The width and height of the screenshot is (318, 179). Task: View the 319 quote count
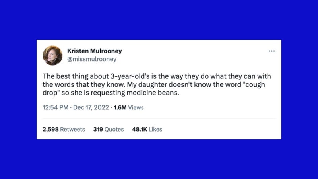[x=98, y=129]
